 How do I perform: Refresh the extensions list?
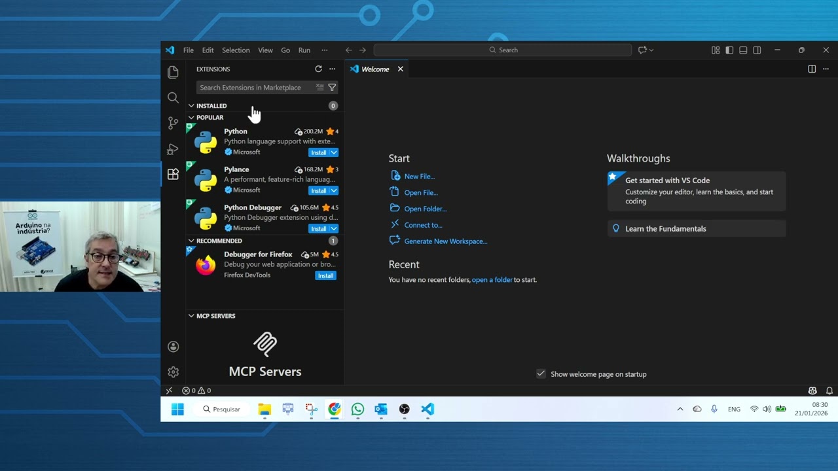(x=318, y=69)
